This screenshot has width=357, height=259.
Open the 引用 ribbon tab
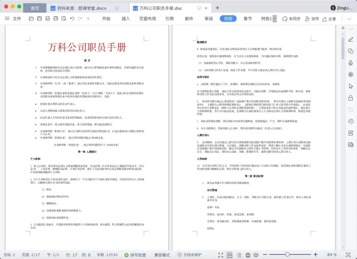click(169, 18)
